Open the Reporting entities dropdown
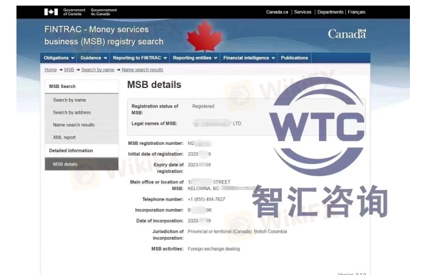The height and width of the screenshot is (275, 427). pyautogui.click(x=195, y=58)
